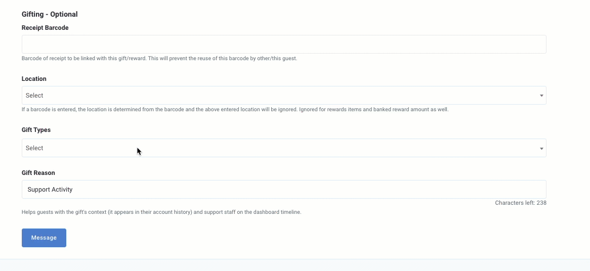Click the location-ignored help text under Location

coord(235,110)
